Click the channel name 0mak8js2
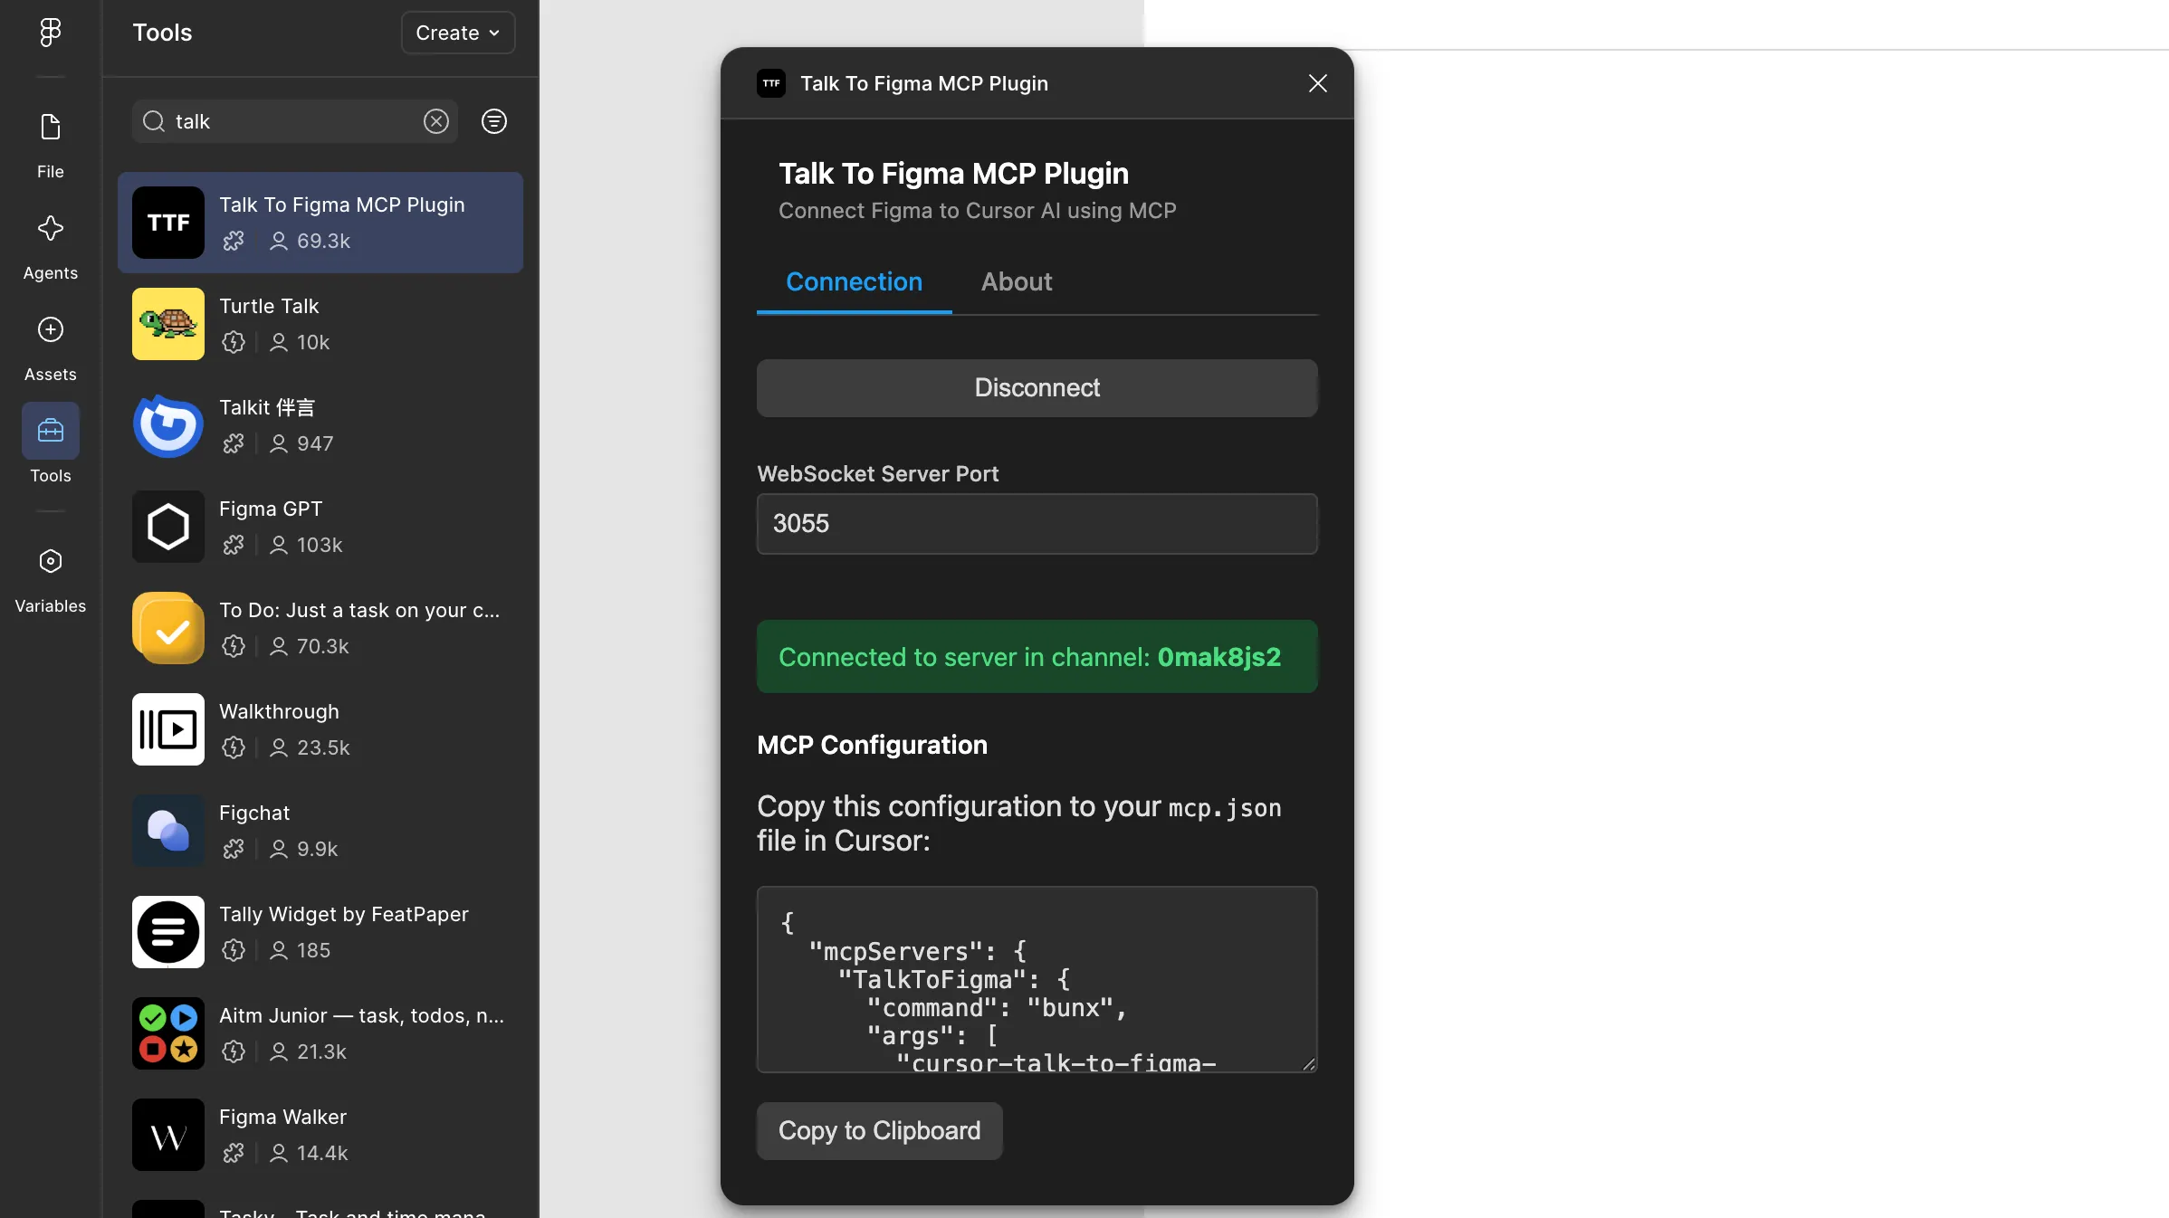The image size is (2169, 1218). pos(1219,657)
